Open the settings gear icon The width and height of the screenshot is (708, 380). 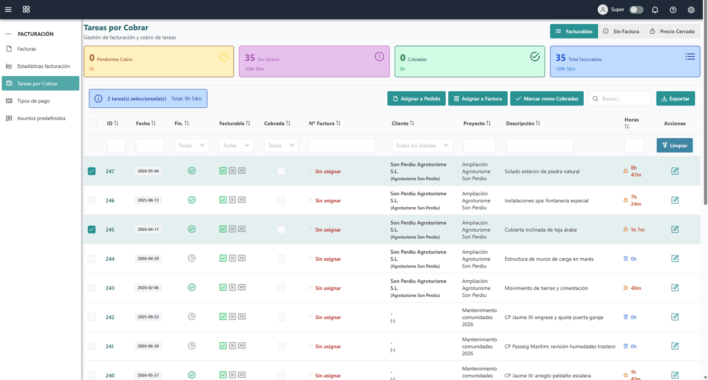point(691,10)
